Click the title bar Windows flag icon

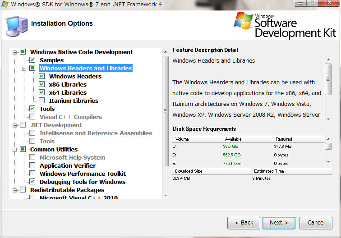click(x=5, y=4)
